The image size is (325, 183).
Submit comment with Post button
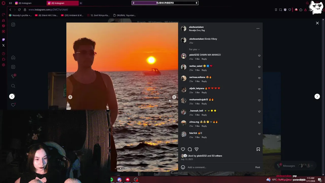[257, 167]
